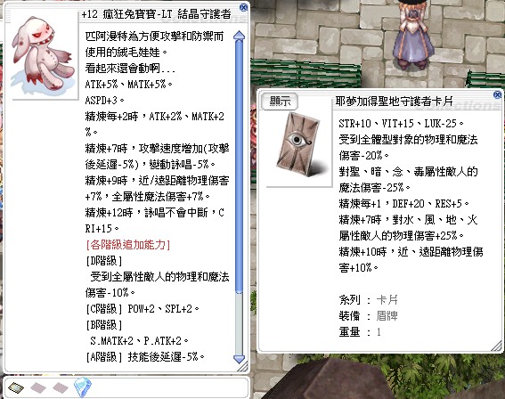Viewport: 505px width, 399px height.
Task: Click the 'S.MATK+2、P.ATK+2。' line
Action: pyautogui.click(x=139, y=341)
